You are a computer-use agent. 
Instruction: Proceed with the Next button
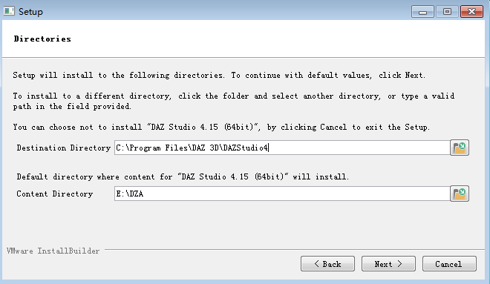click(388, 264)
